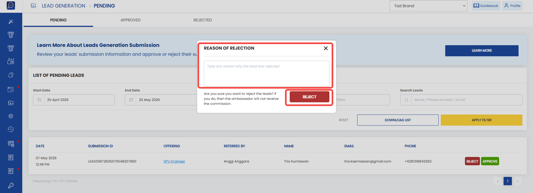533x193 pixels.
Task: Click the rejection reason text area
Action: pos(267,74)
